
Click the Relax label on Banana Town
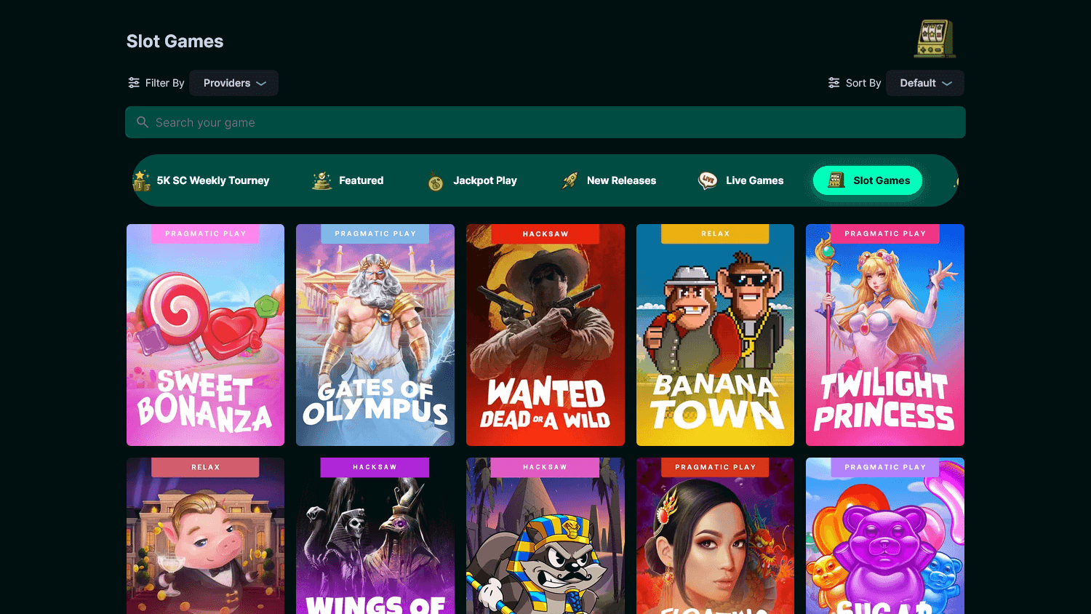point(715,234)
